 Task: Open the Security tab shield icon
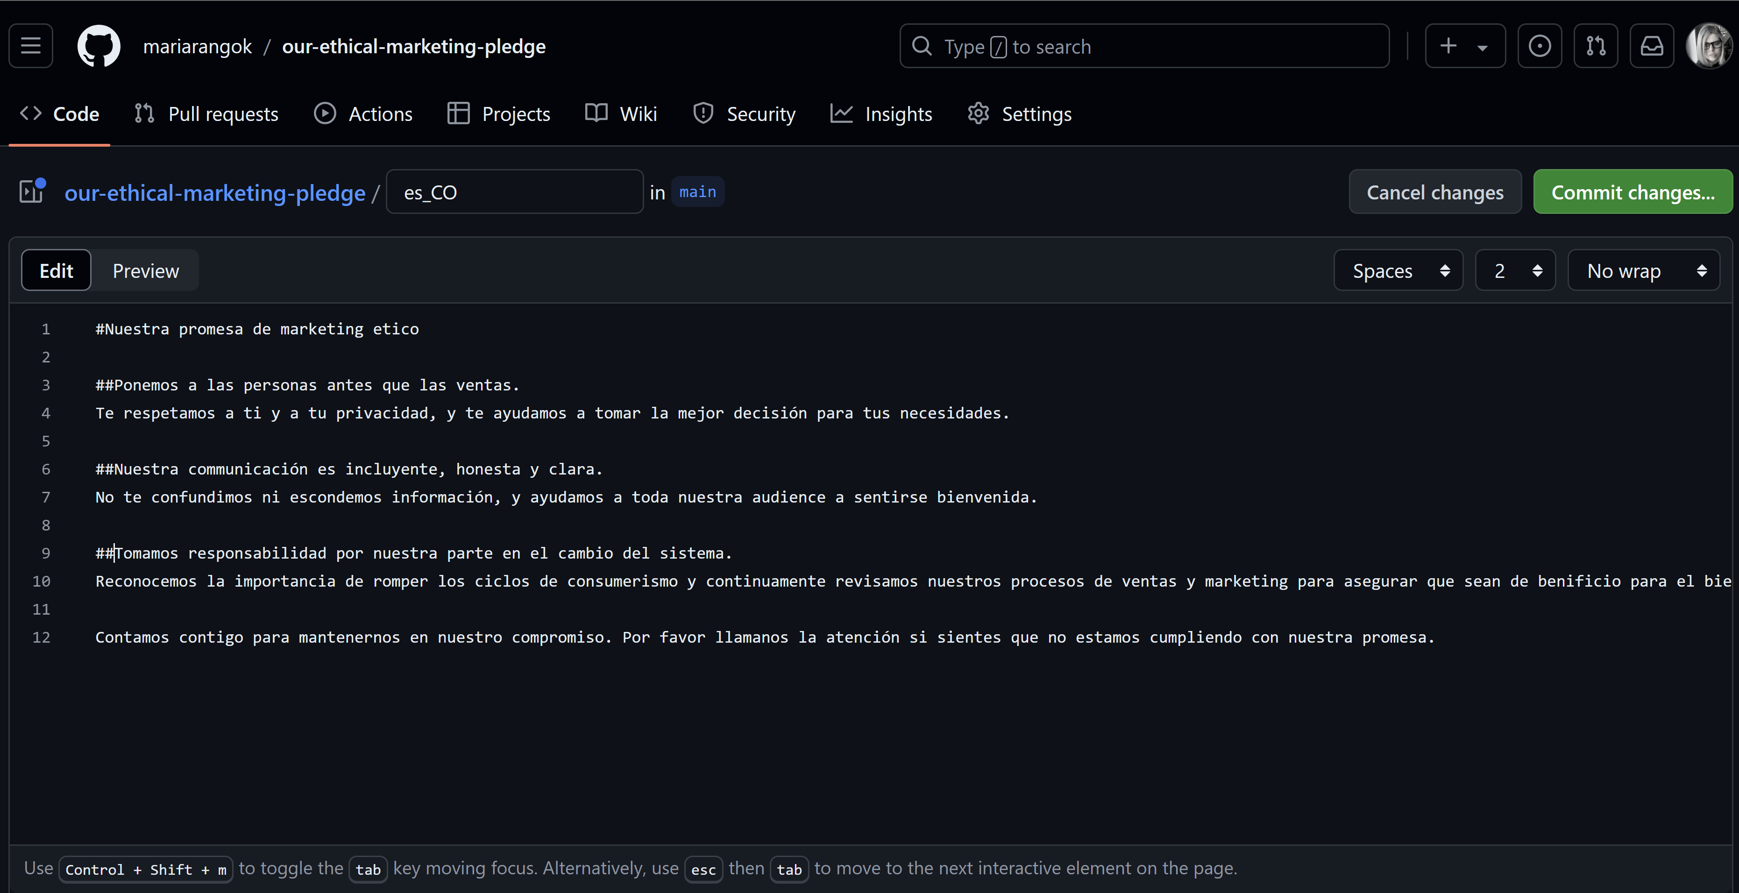744,113
